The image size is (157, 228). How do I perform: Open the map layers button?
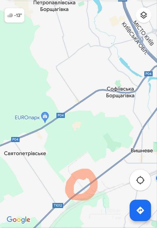pos(144,15)
